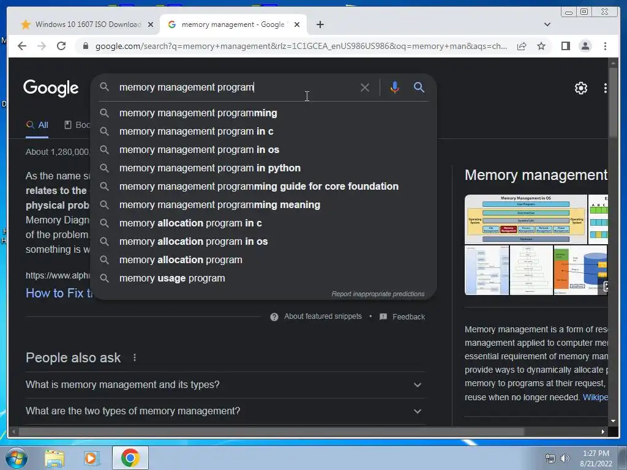
Task: Open File Explorer from the taskbar
Action: [54, 458]
